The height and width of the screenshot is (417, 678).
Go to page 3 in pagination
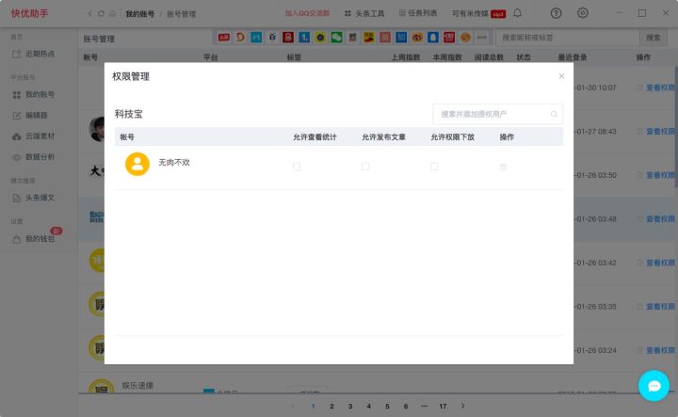pos(349,406)
